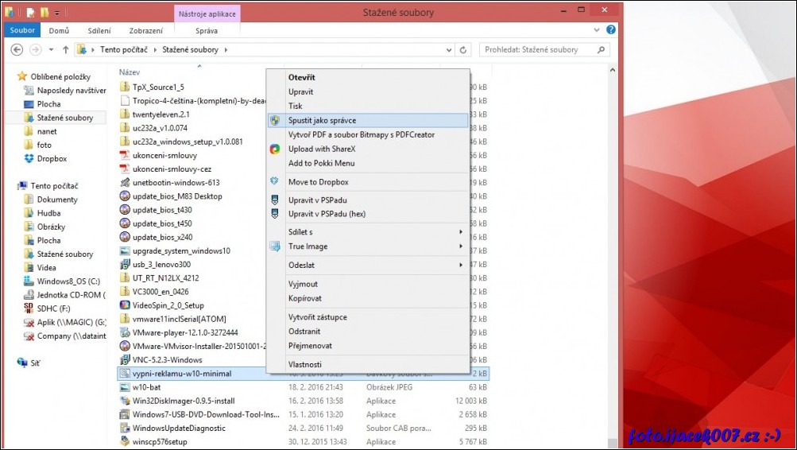Select Upload with ShareX menu entry
This screenshot has height=450, width=797.
(x=322, y=149)
